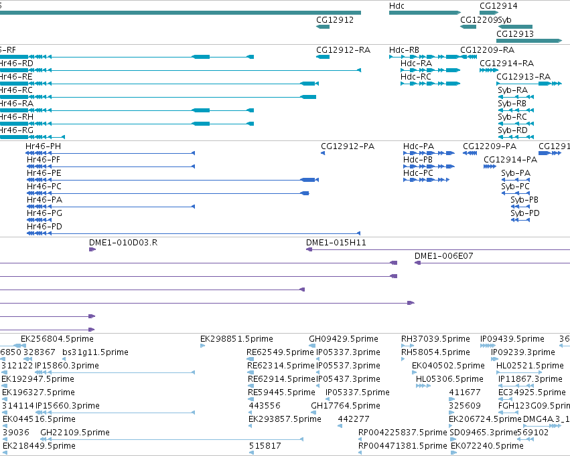Select the Syb-PB protein feature
This screenshot has width=570, height=456.
click(520, 207)
